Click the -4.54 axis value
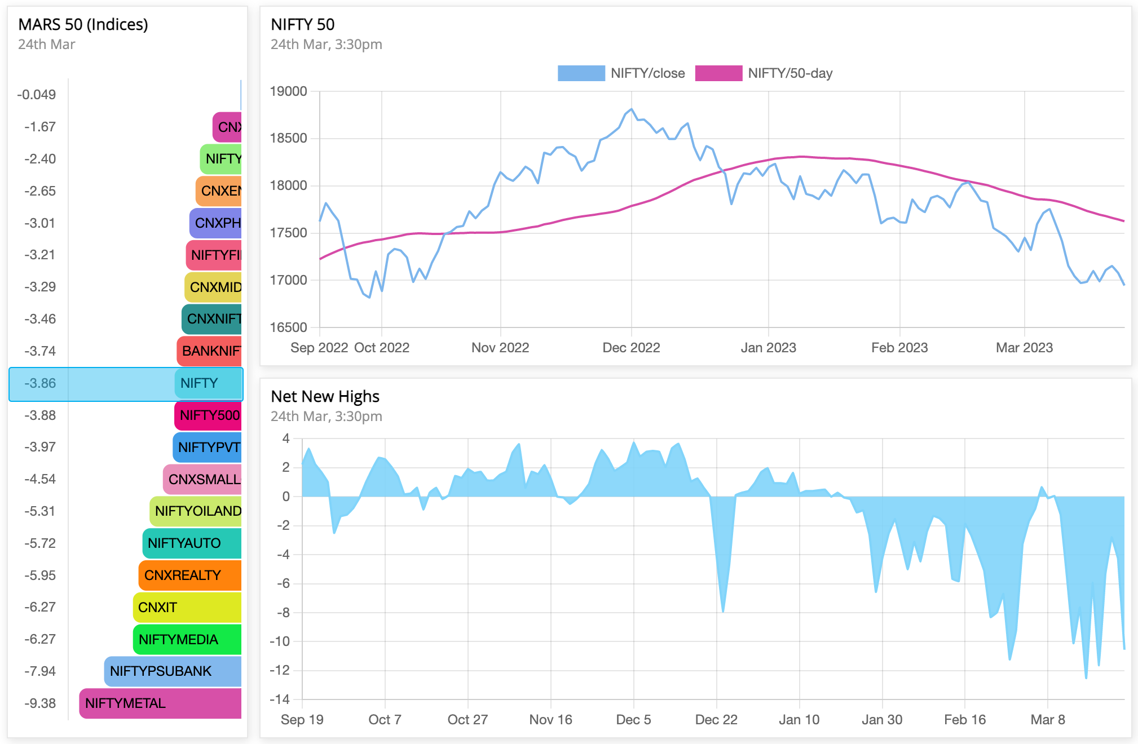This screenshot has height=744, width=1138. 40,479
